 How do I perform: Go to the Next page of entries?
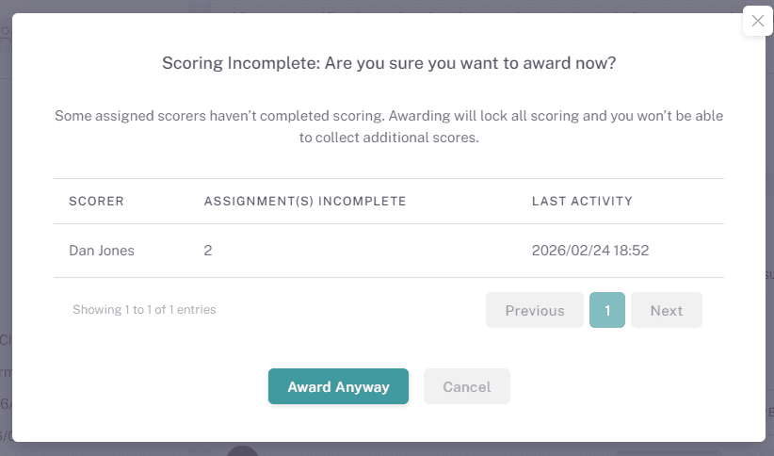coord(666,310)
